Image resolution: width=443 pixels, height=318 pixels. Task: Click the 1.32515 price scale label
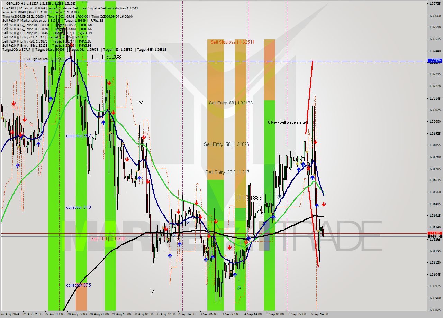435,39
